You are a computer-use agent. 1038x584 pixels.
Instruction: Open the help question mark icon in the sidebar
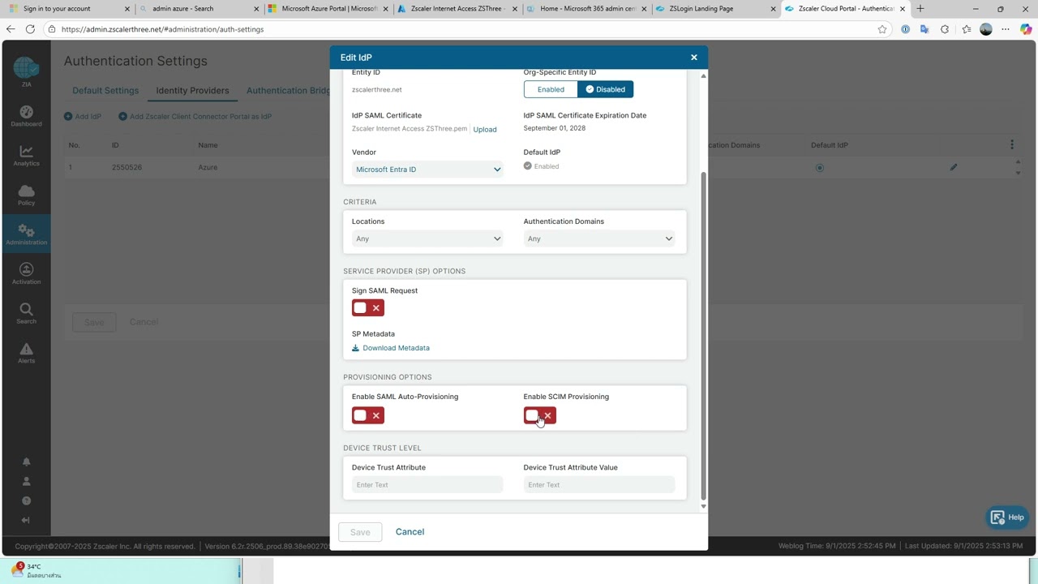[26, 500]
